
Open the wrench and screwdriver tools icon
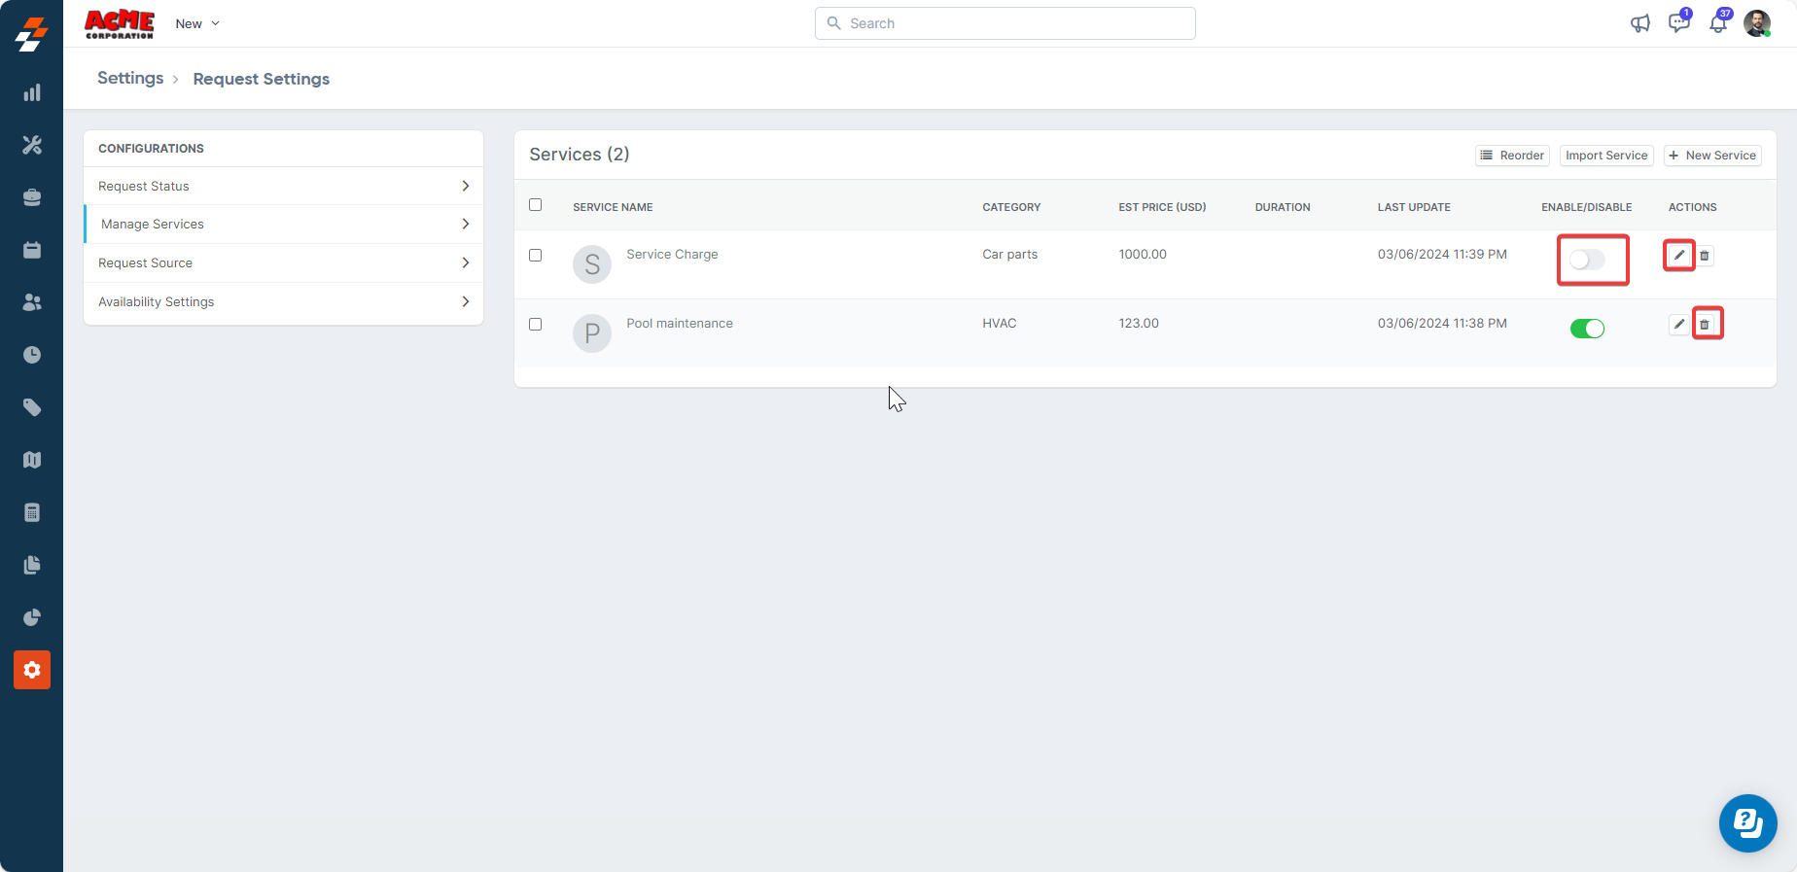[x=32, y=145]
